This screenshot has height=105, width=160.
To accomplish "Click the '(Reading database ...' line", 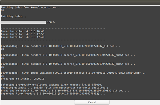I will (x=55, y=88).
